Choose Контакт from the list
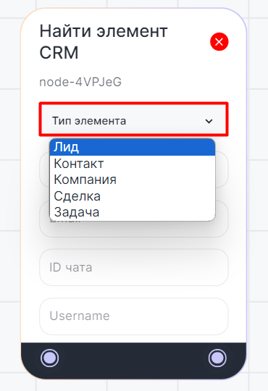This screenshot has height=391, width=268. coord(133,164)
